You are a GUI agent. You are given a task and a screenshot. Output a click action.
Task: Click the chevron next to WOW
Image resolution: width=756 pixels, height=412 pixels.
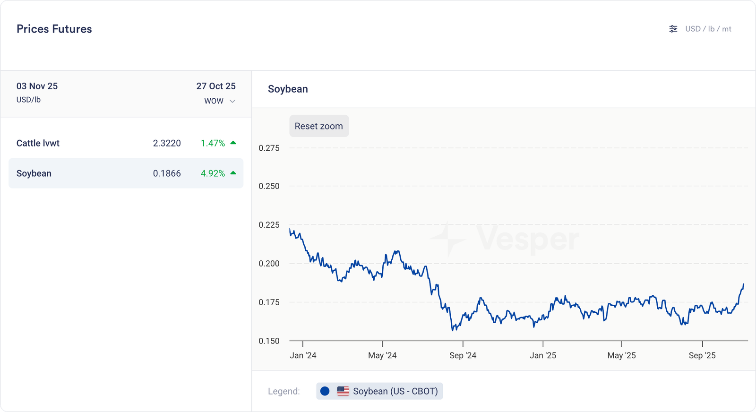coord(232,101)
